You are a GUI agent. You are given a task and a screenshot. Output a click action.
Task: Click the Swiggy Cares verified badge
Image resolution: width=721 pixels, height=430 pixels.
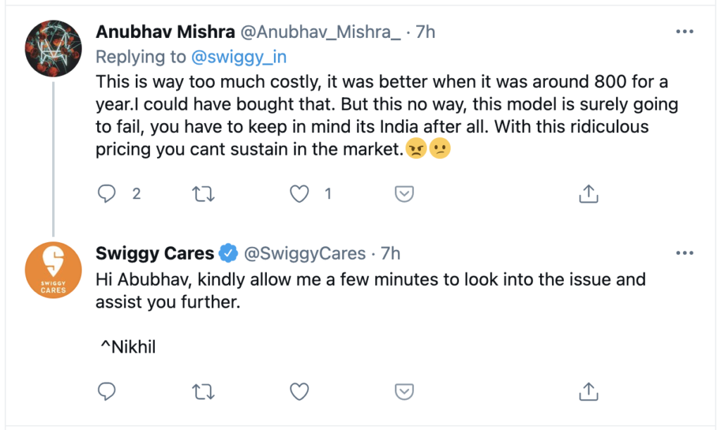coord(229,253)
